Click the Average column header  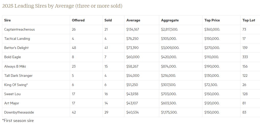(x=133, y=20)
